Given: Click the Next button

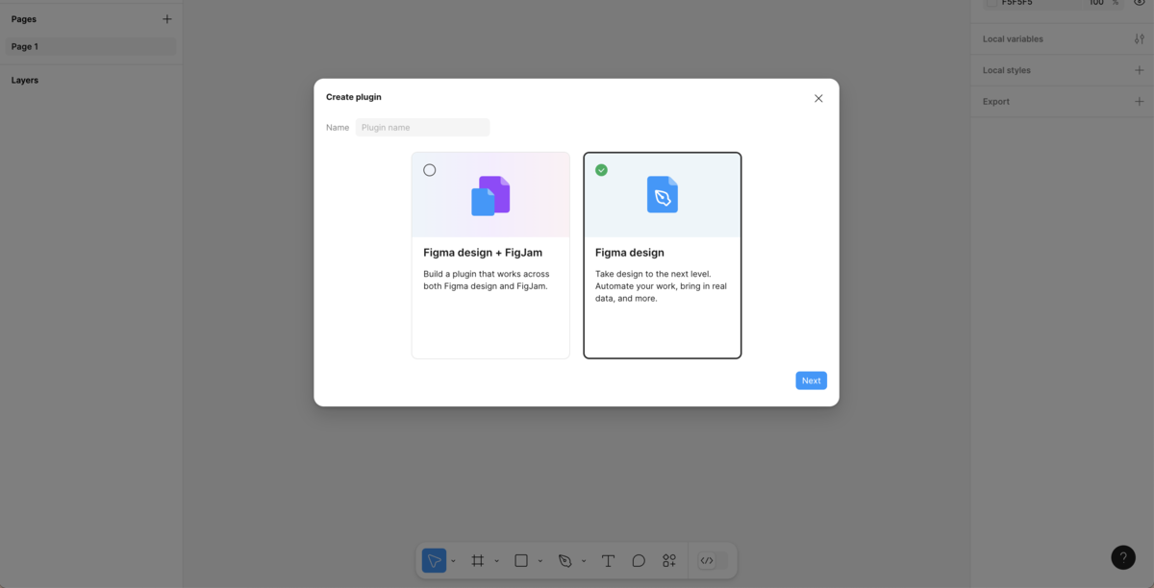Looking at the screenshot, I should 812,380.
